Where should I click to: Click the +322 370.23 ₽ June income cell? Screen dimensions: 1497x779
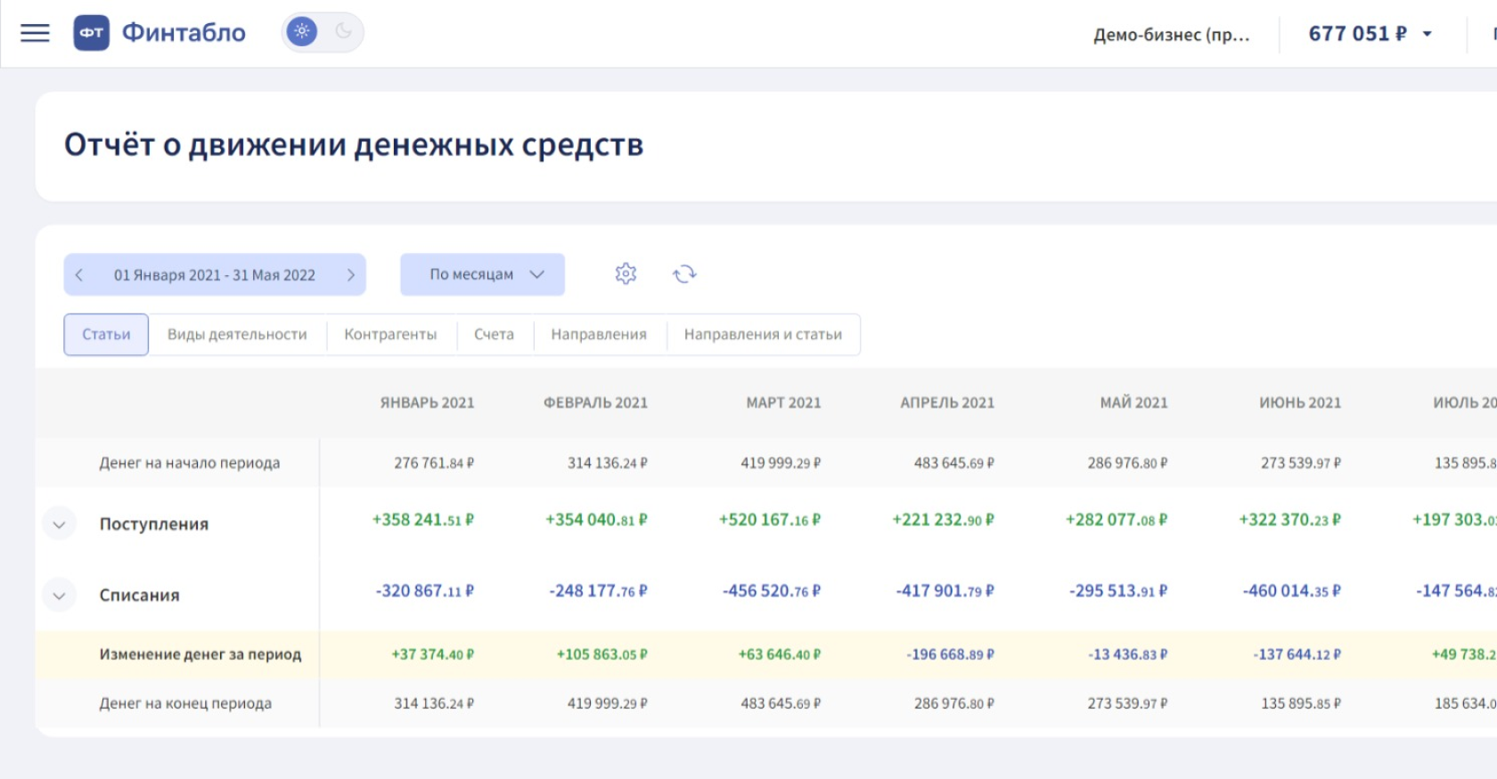pos(1290,520)
